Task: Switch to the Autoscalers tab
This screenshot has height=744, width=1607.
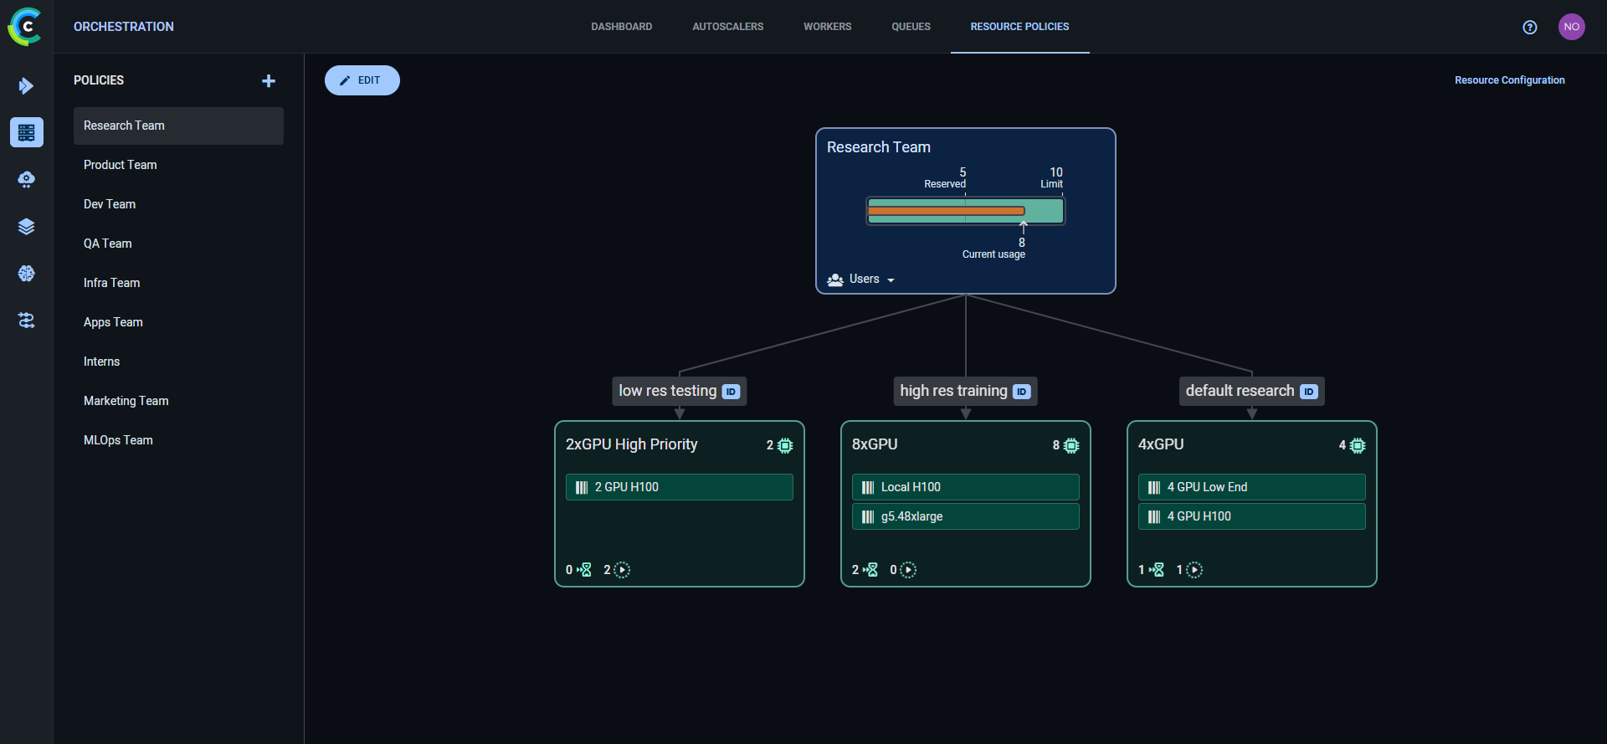Action: pos(727,27)
